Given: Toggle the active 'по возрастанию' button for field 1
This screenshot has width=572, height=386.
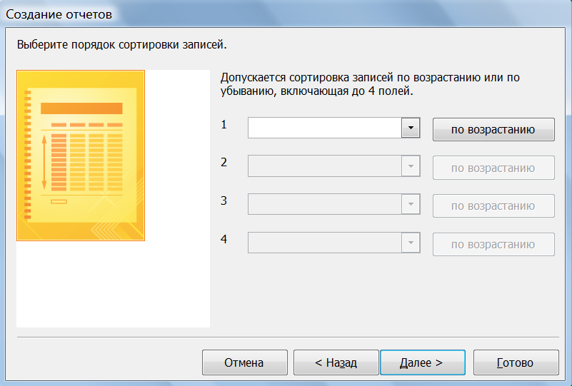Looking at the screenshot, I should click(x=493, y=129).
